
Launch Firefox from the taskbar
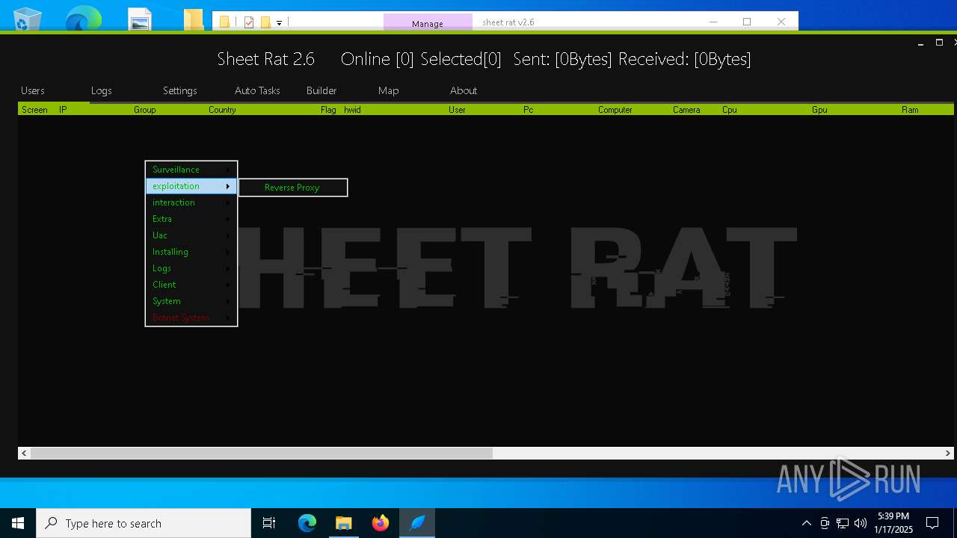pyautogui.click(x=381, y=523)
